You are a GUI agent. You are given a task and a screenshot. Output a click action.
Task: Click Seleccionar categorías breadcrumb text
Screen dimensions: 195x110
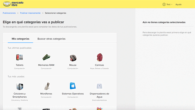(55, 13)
